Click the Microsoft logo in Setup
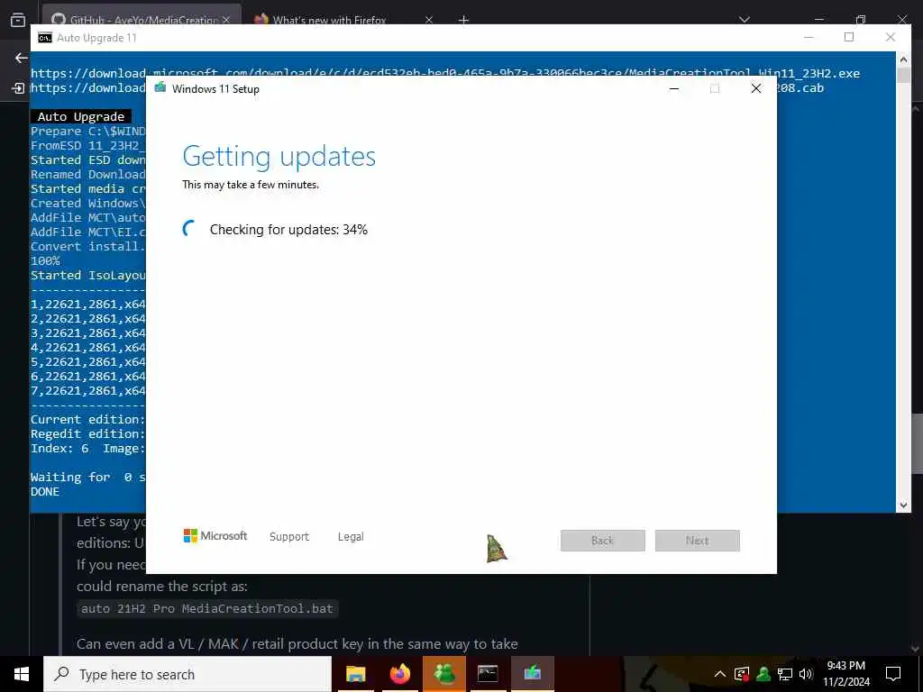The width and height of the screenshot is (923, 692). pyautogui.click(x=215, y=535)
